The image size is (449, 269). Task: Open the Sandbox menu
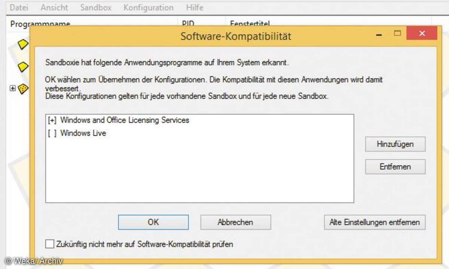(96, 7)
